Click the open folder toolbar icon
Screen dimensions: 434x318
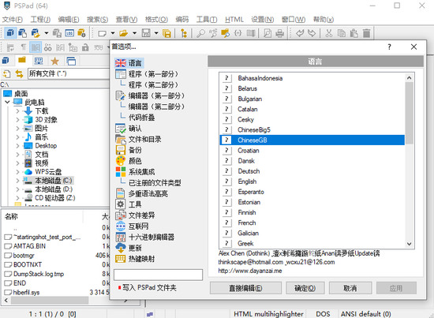pos(123,33)
